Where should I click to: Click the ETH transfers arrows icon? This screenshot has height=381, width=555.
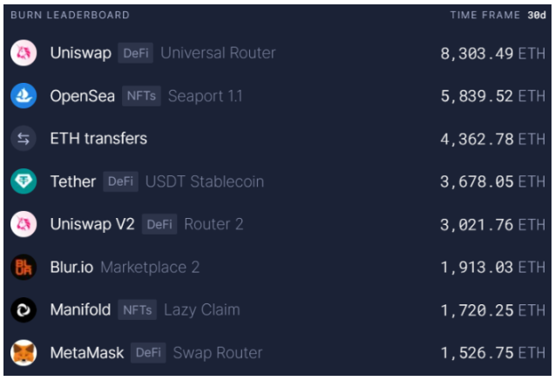pos(24,139)
